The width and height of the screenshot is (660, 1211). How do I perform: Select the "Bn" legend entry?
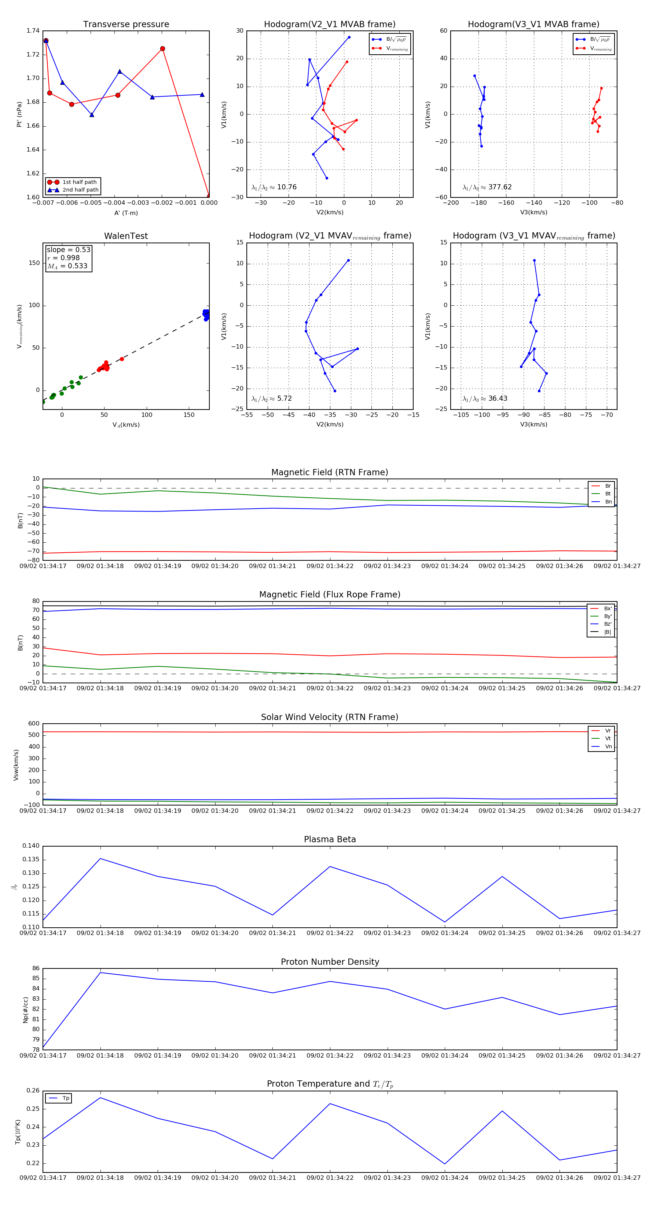pos(601,502)
